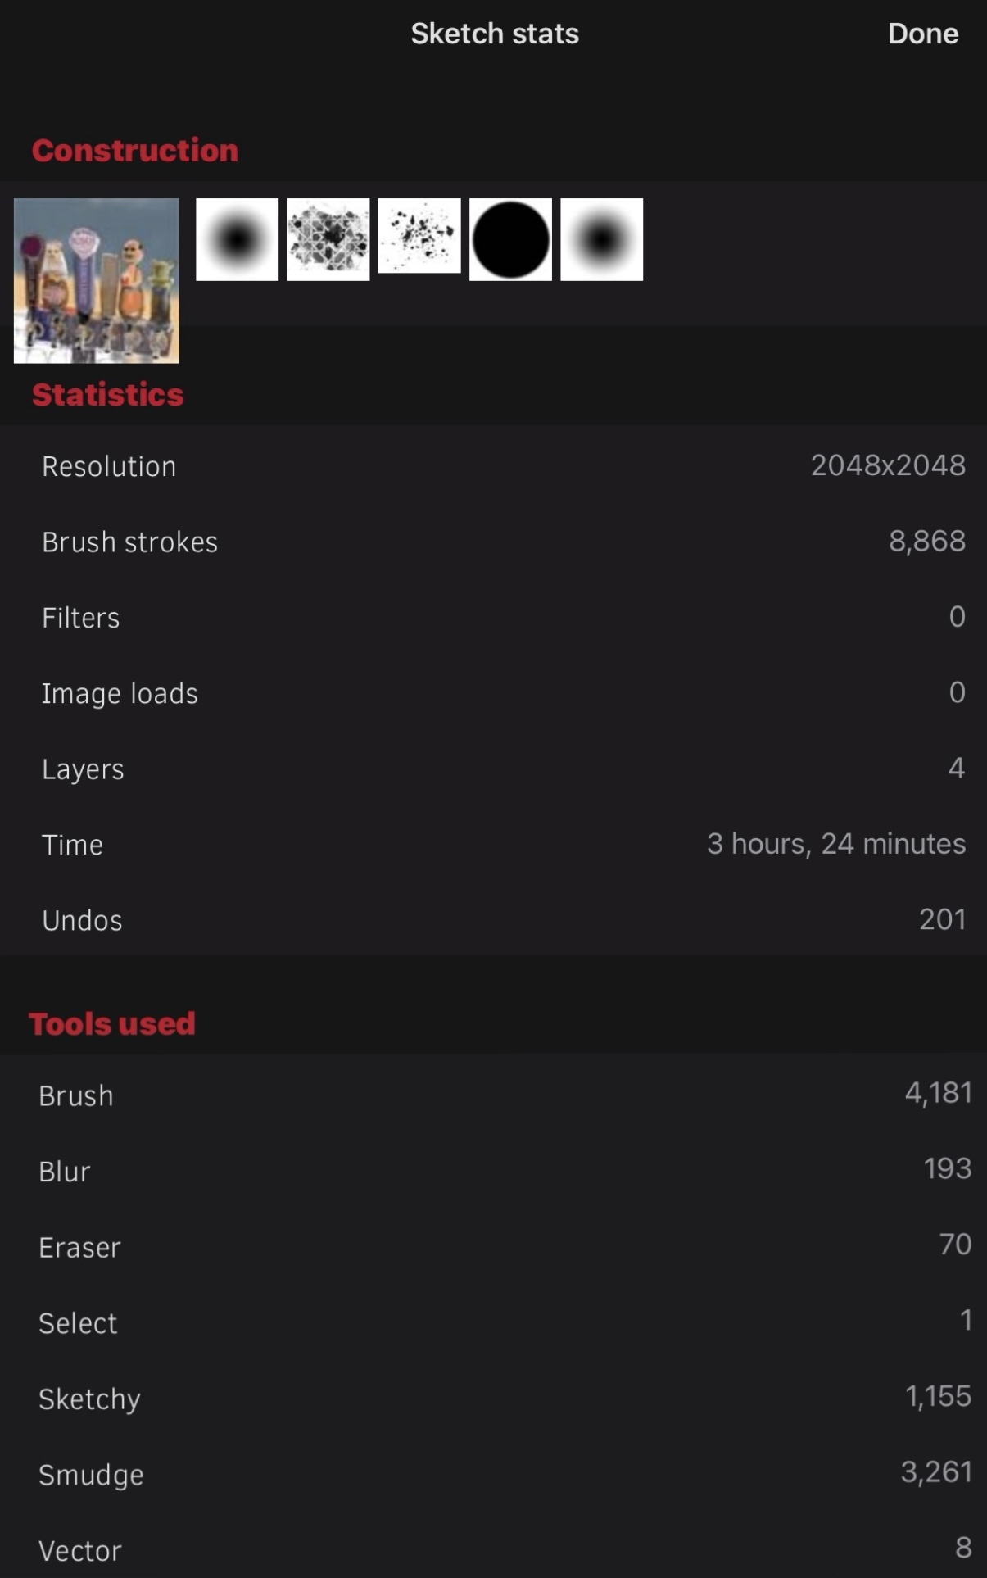Tap the Sketchy tool usage row
Screen dimensions: 987x1578
493,1398
